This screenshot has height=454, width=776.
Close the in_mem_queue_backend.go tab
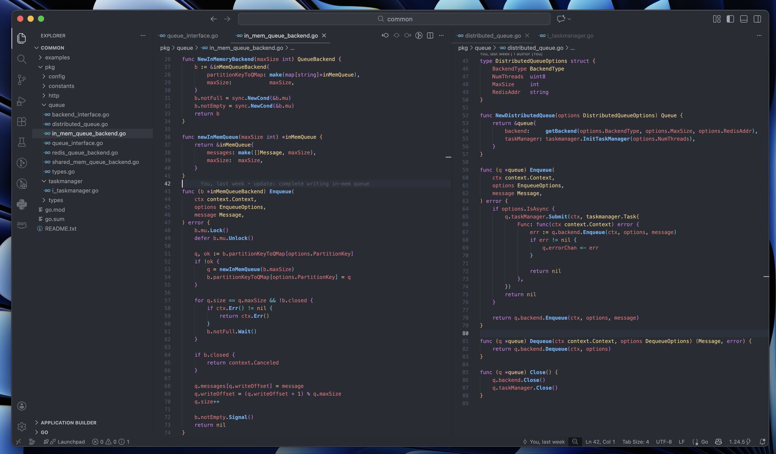[x=324, y=36]
